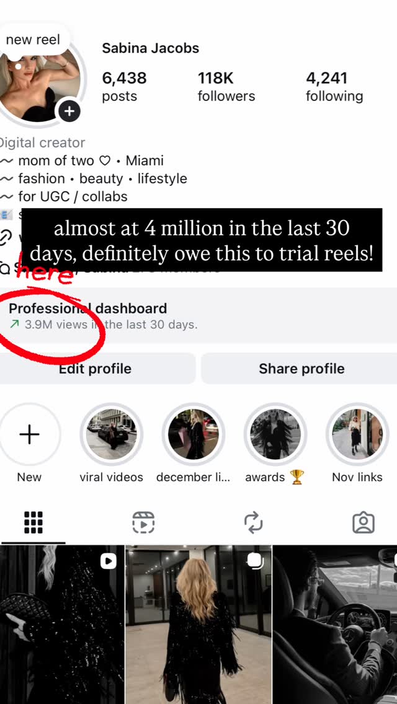Open the blonde woman carousel post
The image size is (397, 704).
198,625
